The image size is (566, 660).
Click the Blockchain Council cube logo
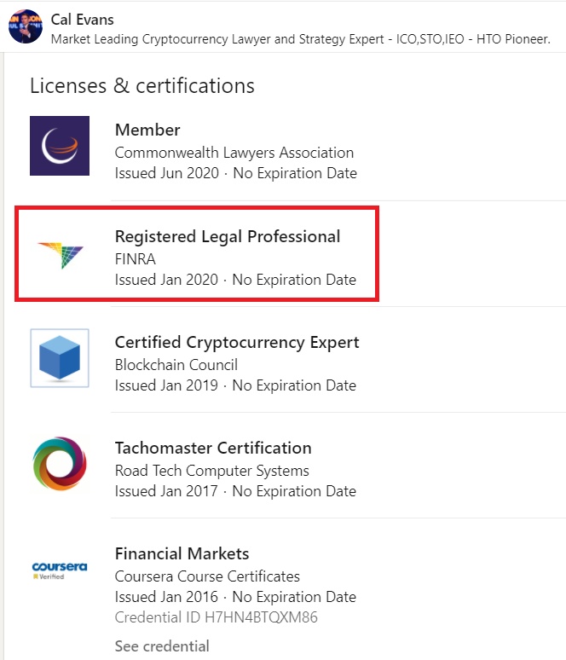coord(60,358)
